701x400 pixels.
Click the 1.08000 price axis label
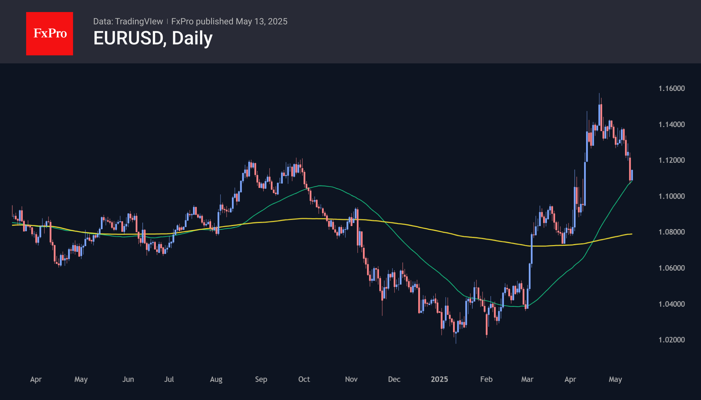(672, 232)
